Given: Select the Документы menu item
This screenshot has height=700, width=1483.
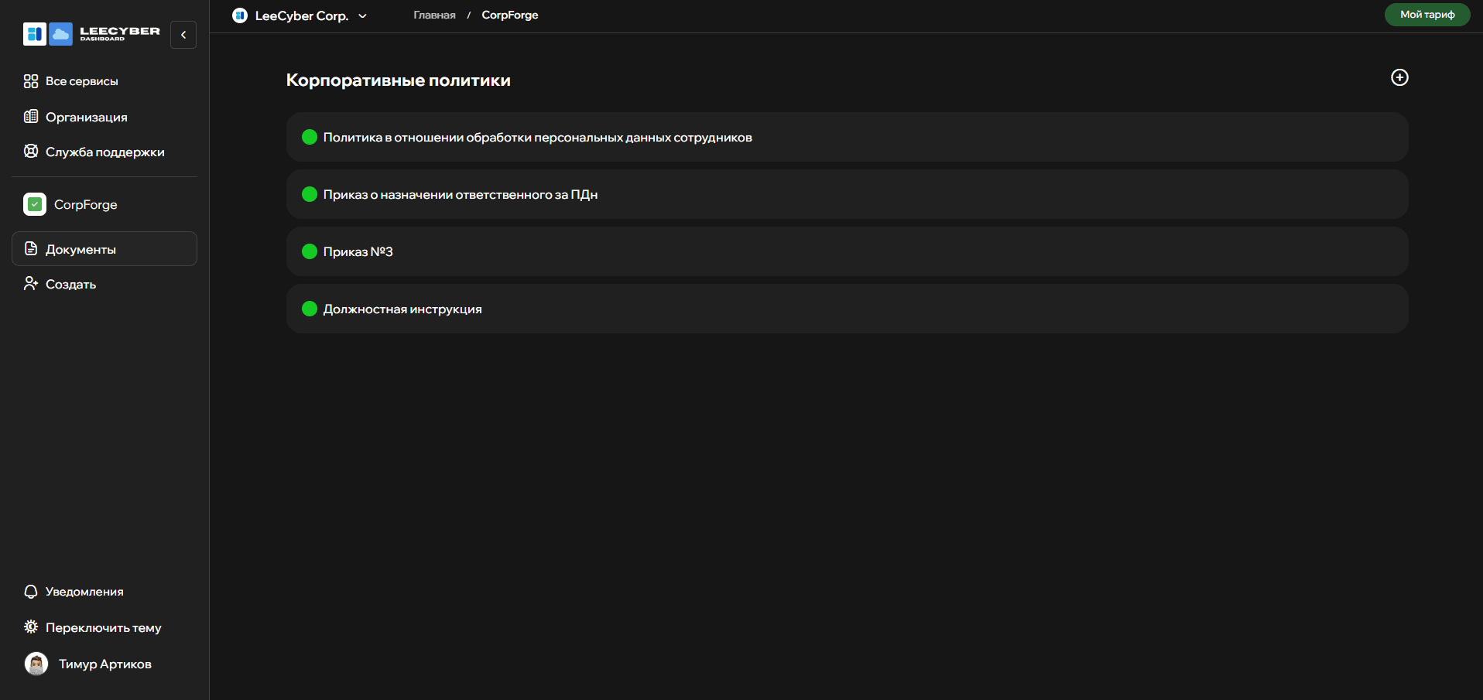Looking at the screenshot, I should [x=104, y=249].
